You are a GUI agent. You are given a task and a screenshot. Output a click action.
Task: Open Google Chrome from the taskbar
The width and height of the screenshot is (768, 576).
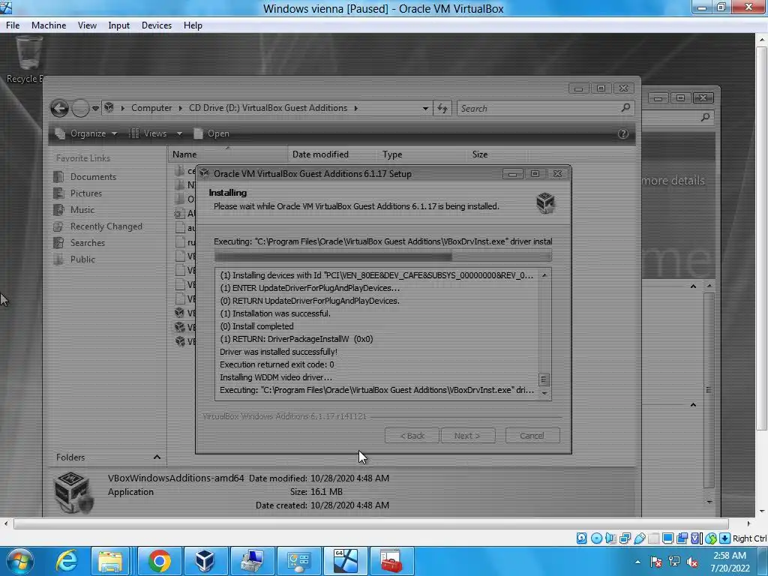pos(159,561)
